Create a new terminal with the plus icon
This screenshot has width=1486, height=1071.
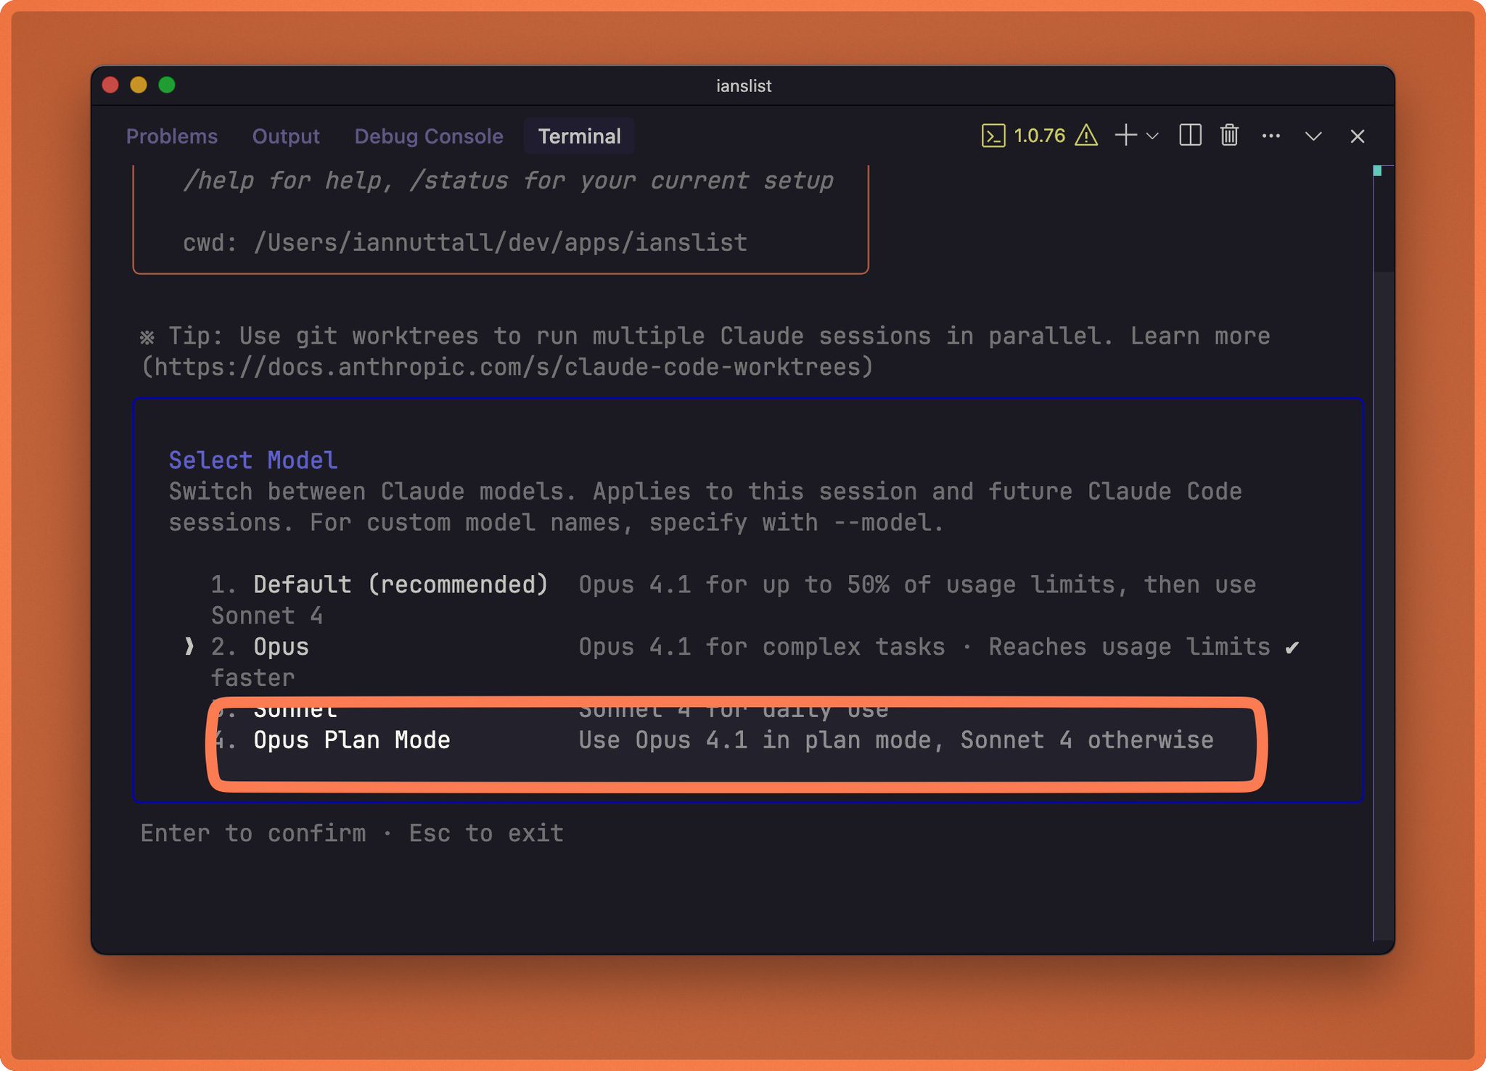pyautogui.click(x=1125, y=136)
